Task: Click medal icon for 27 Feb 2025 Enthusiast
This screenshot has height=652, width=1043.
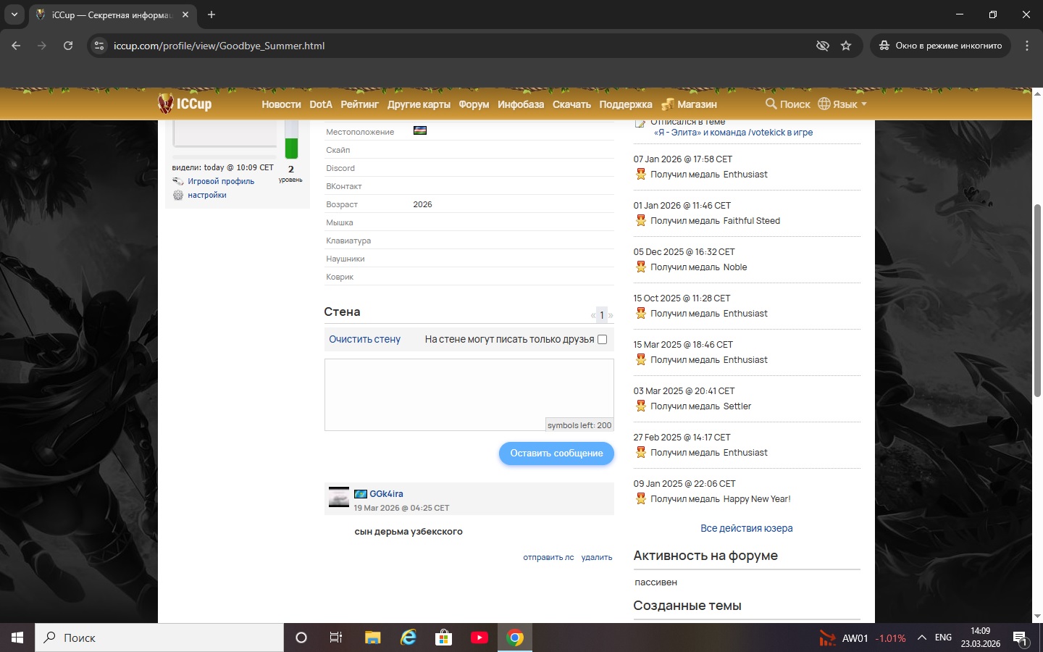Action: point(641,452)
